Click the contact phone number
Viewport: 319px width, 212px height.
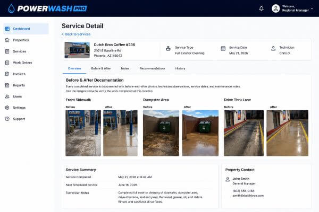[x=244, y=191]
